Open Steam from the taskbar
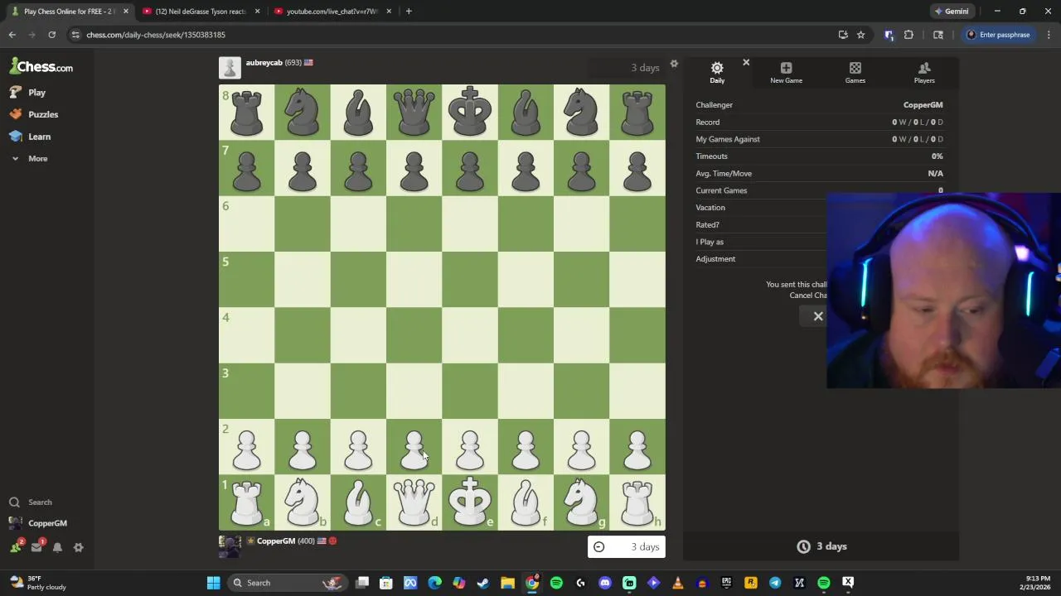Viewport: 1061px width, 596px height. (483, 583)
